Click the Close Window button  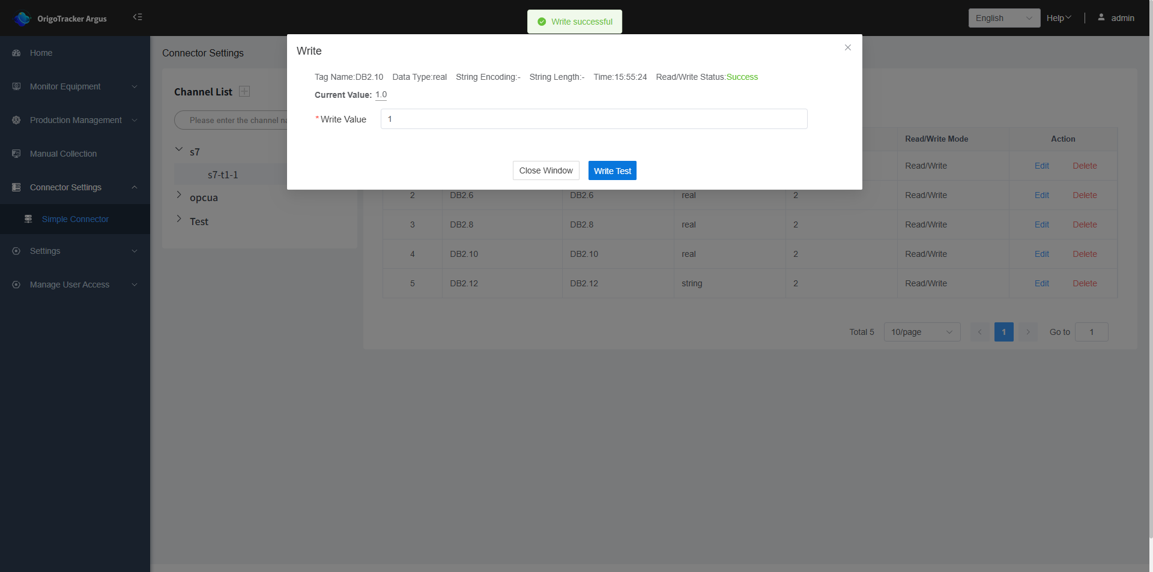pos(546,170)
